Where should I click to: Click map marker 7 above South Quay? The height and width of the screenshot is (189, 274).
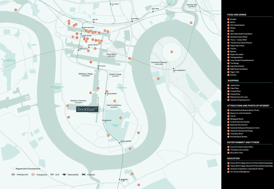[91, 62]
